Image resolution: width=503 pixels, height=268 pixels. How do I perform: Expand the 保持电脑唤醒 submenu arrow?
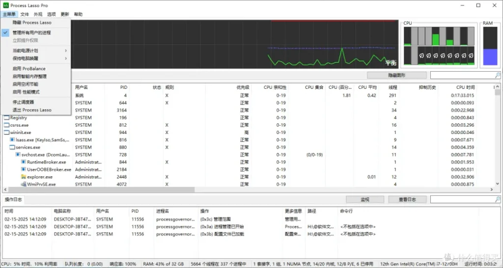pyautogui.click(x=66, y=58)
